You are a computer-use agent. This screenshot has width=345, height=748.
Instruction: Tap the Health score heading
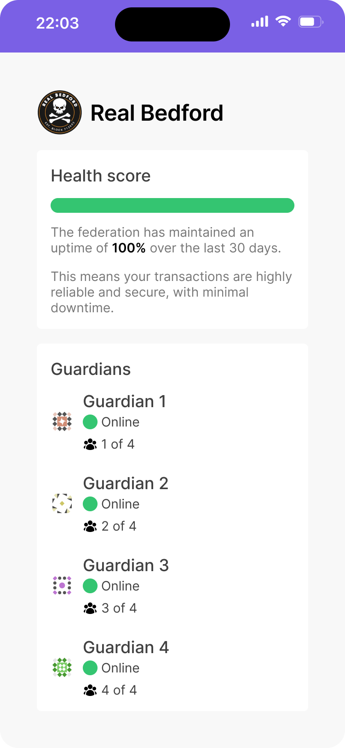101,176
